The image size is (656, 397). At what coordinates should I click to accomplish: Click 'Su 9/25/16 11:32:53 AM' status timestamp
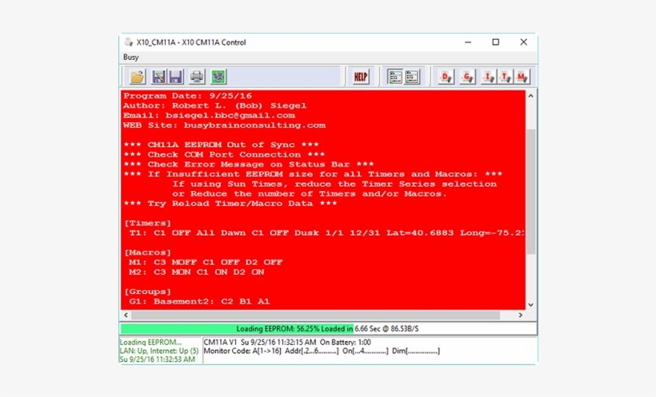pos(158,359)
